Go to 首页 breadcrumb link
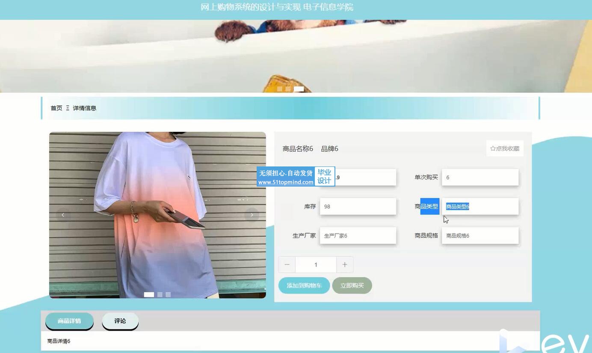 [56, 108]
